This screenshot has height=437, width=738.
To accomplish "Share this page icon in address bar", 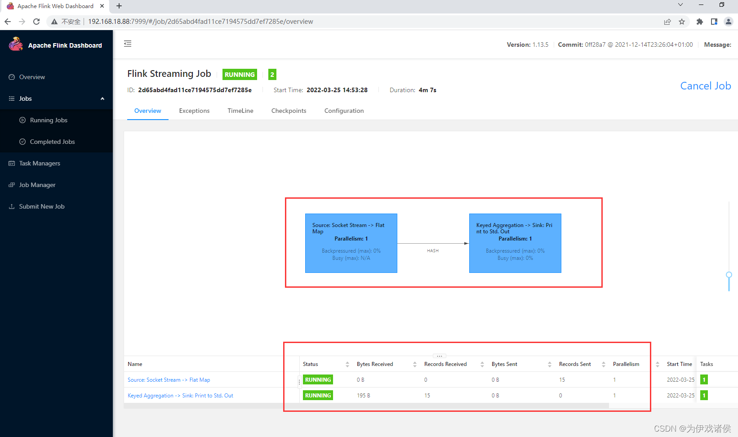I will pos(667,22).
